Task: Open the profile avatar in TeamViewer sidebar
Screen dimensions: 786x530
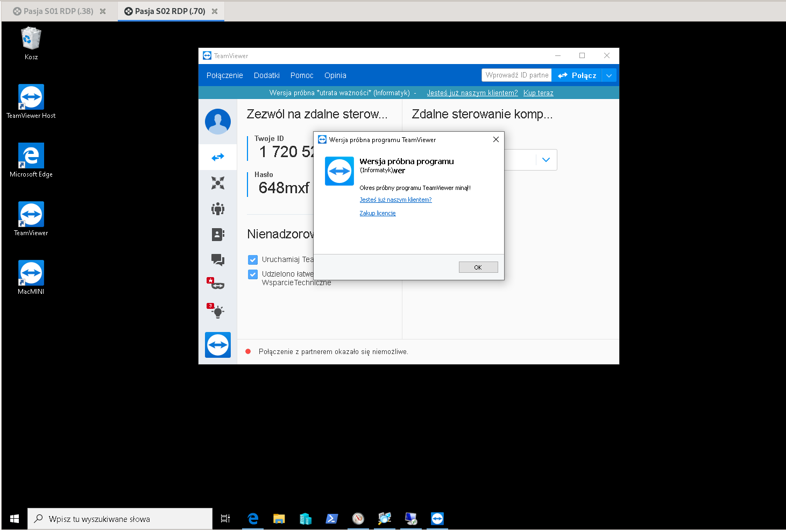Action: coord(218,122)
